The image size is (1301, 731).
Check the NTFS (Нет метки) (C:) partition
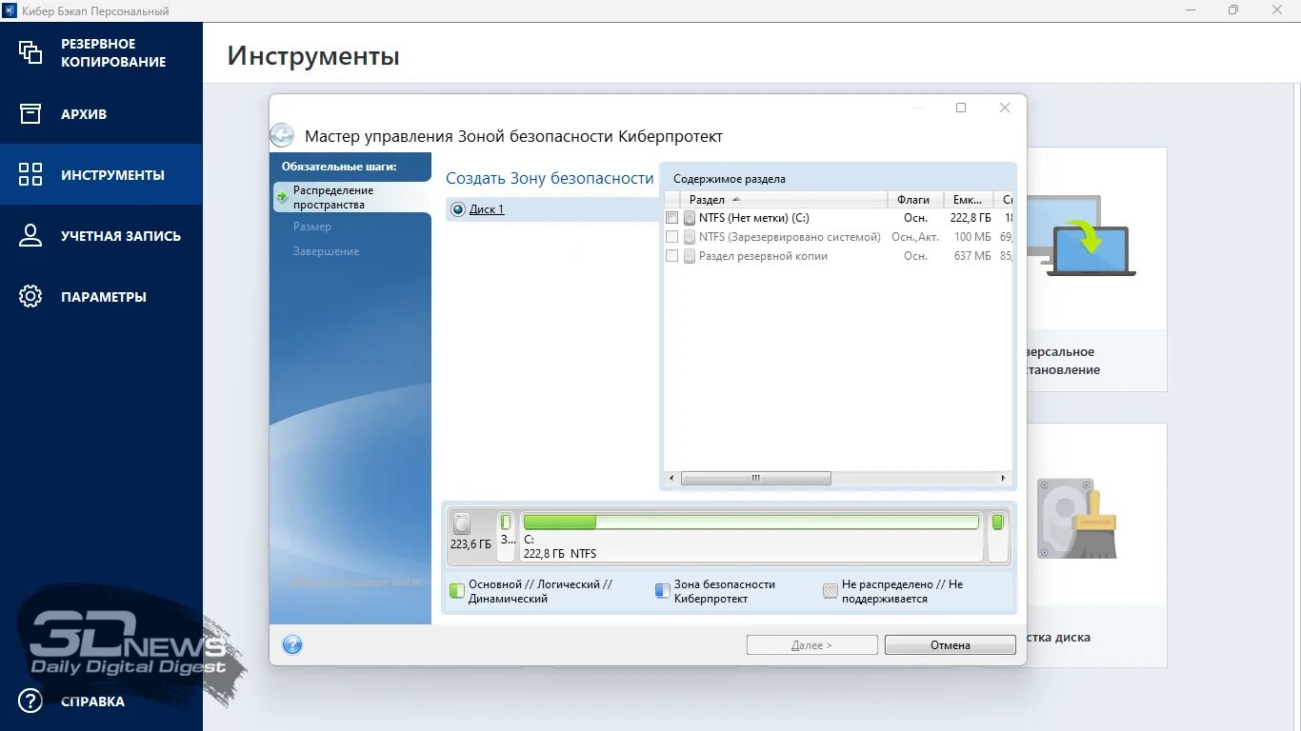(672, 218)
